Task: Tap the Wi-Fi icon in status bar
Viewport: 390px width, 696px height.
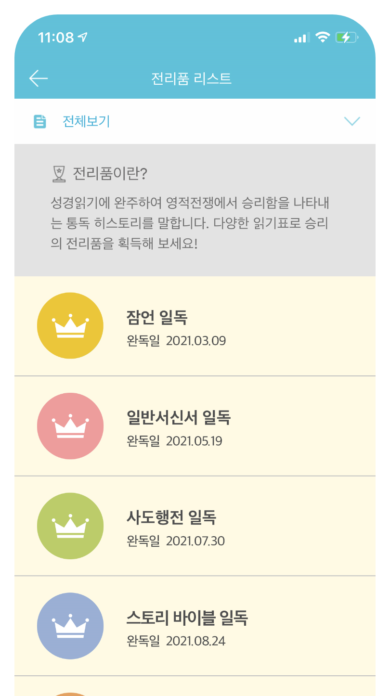Action: coord(322,37)
